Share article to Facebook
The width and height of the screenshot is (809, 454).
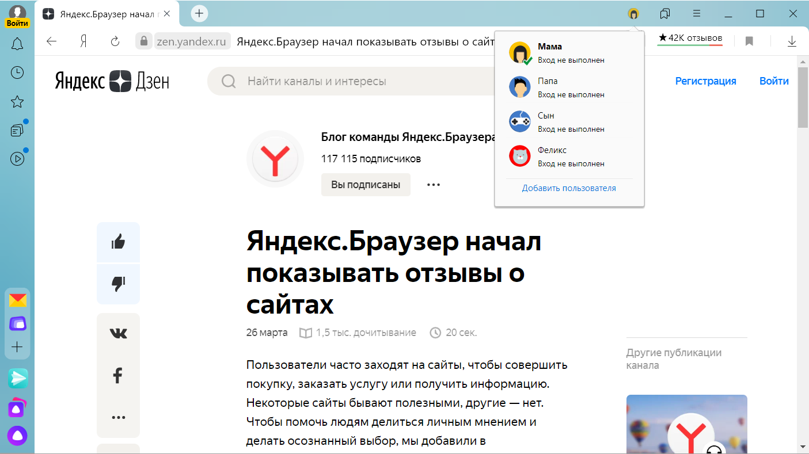point(118,376)
